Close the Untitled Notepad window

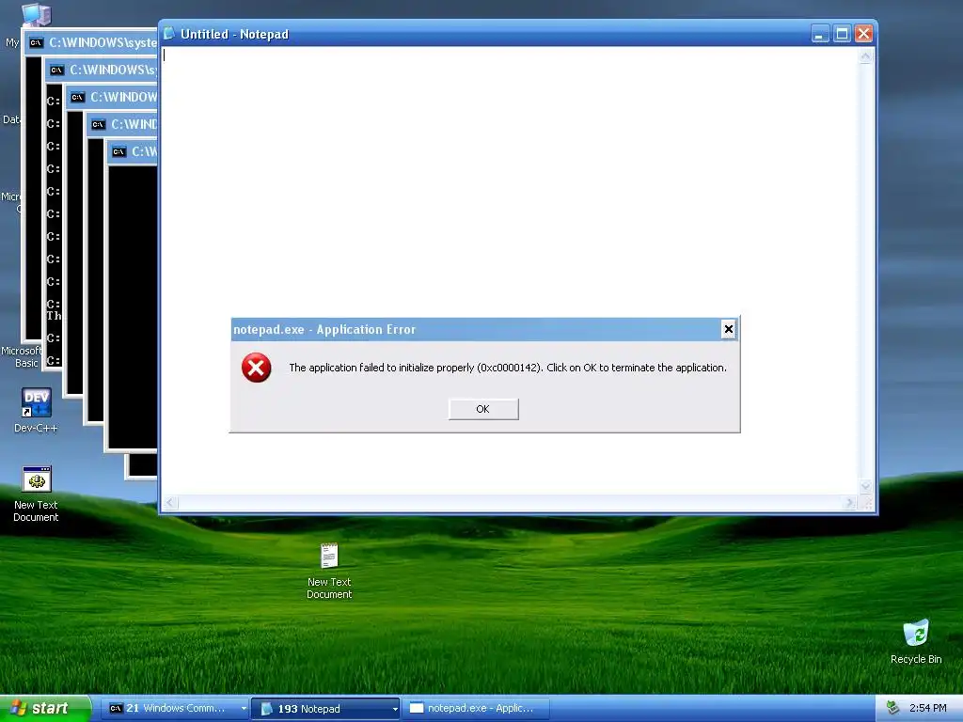(863, 34)
